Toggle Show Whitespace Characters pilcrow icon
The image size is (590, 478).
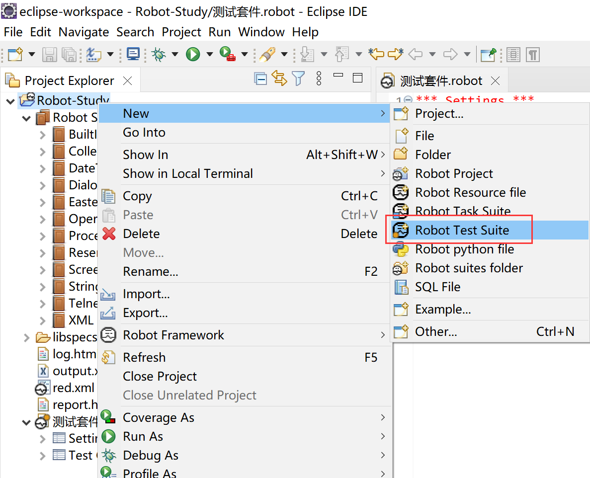pos(533,55)
